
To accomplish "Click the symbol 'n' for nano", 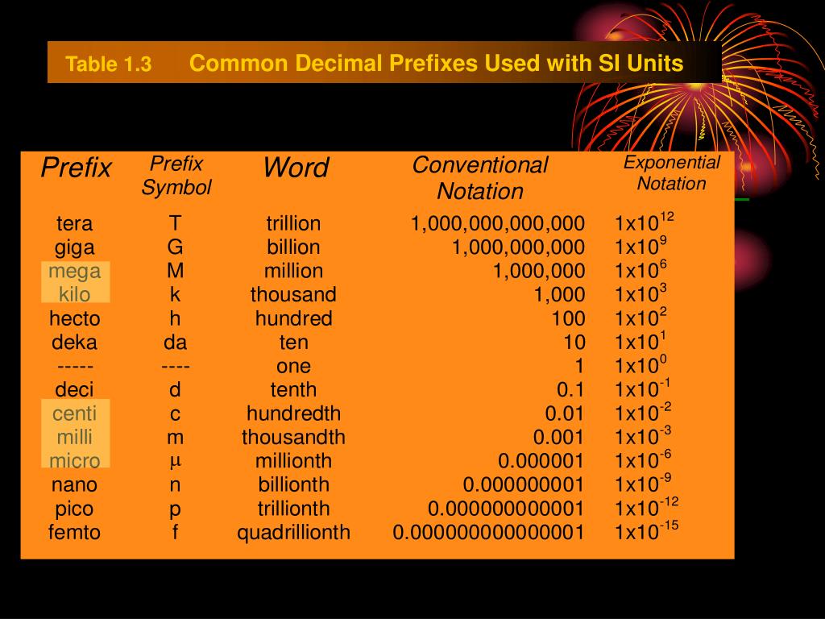I will (x=175, y=485).
